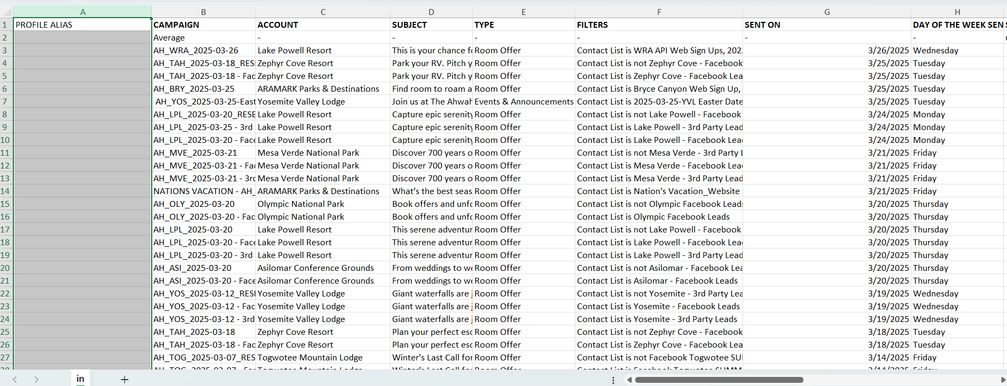Click ARAMARK Parks & Destinations in row 6

[x=323, y=89]
